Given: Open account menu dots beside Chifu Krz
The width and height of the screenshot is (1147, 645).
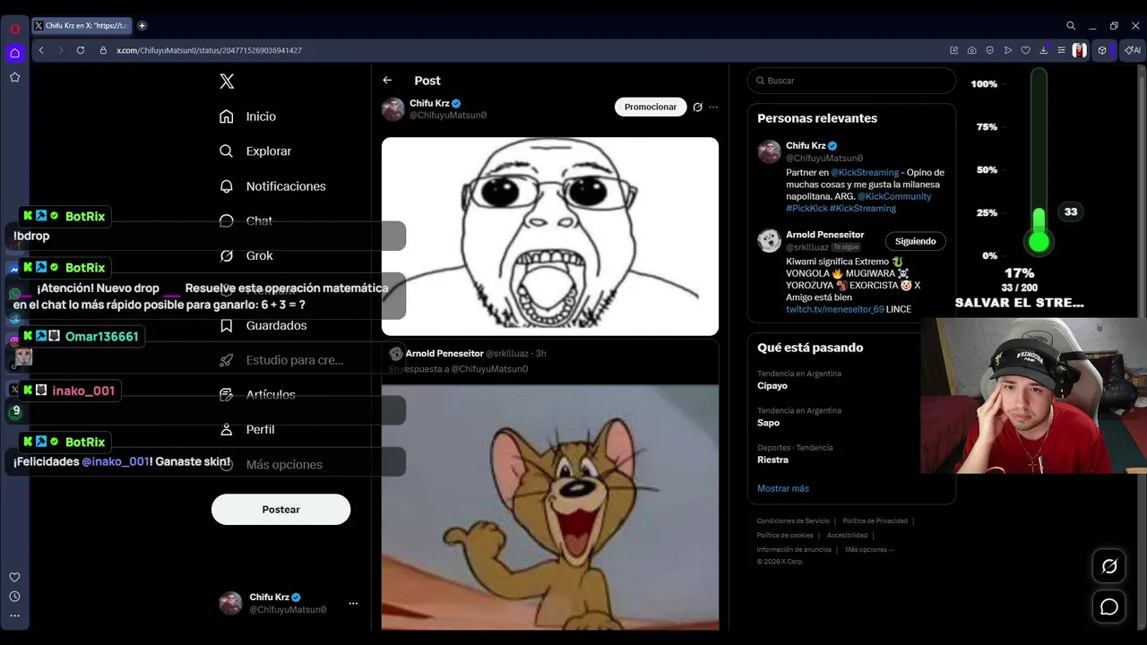Looking at the screenshot, I should coord(353,603).
